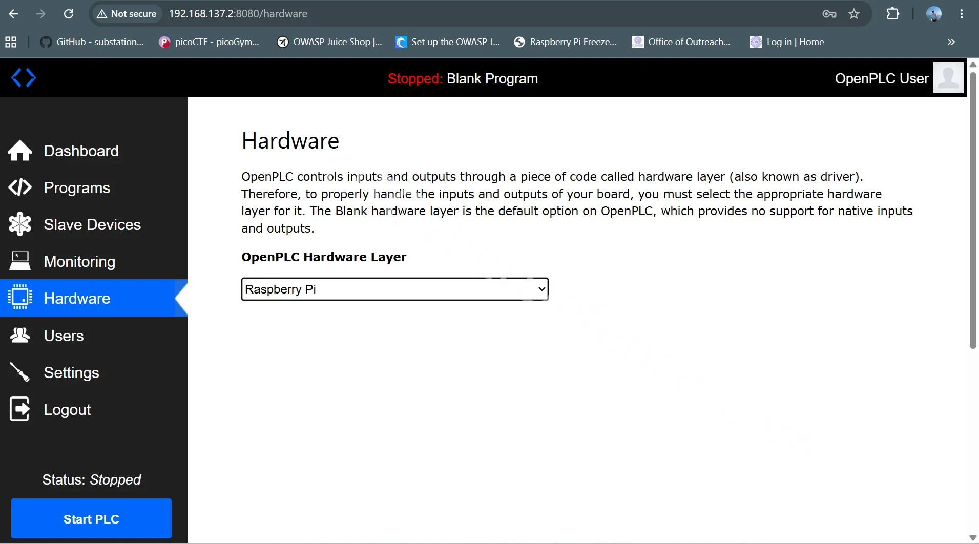Bookmark page with the star icon
The width and height of the screenshot is (979, 544).
[854, 14]
